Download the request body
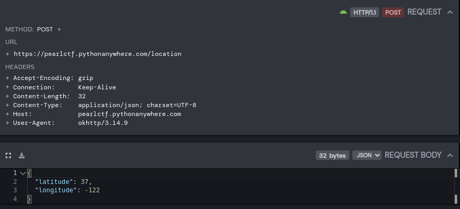 [22, 155]
